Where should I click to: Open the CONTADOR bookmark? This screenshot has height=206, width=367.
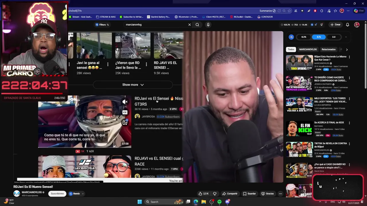click(265, 17)
